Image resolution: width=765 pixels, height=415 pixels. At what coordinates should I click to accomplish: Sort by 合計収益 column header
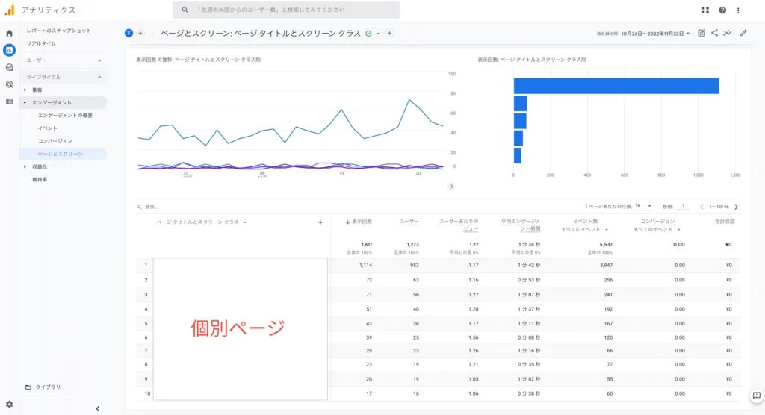[x=725, y=222]
